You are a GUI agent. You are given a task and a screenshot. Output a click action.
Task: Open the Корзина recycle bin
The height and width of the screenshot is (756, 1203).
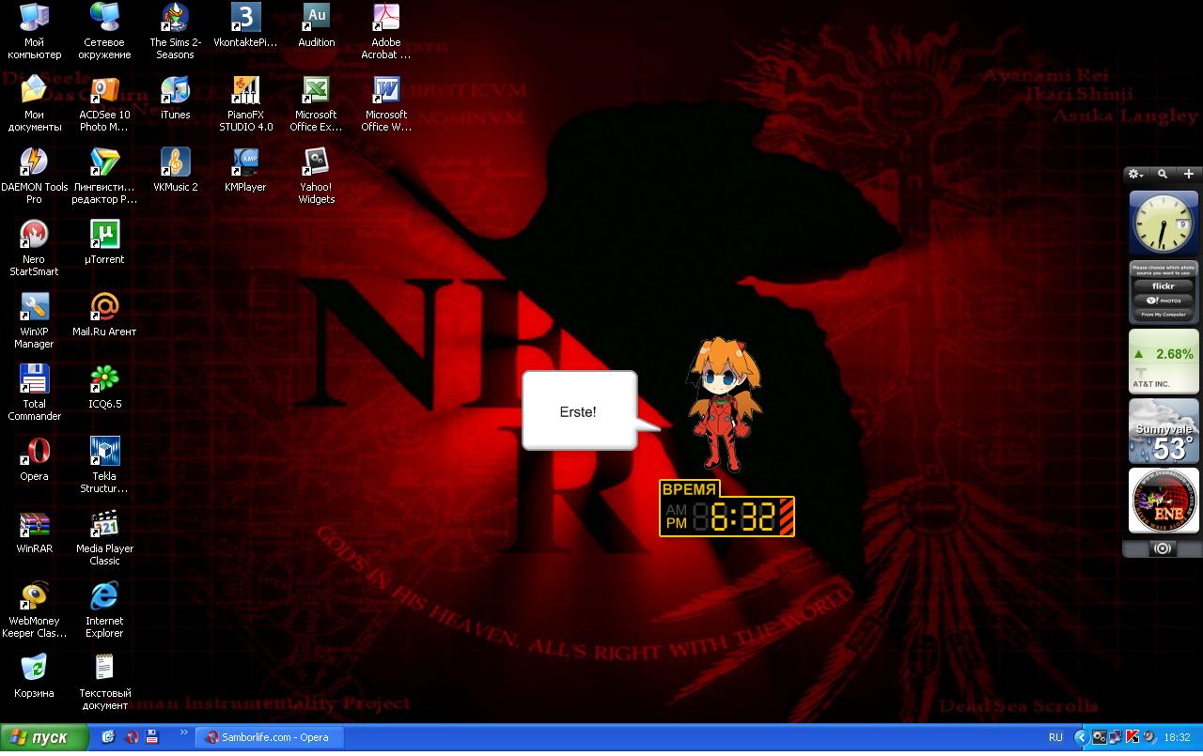34,677
